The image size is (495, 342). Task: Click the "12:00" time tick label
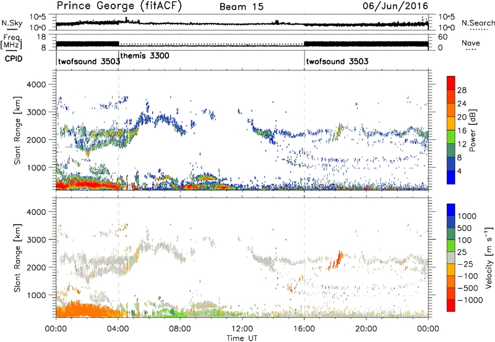pos(242,329)
